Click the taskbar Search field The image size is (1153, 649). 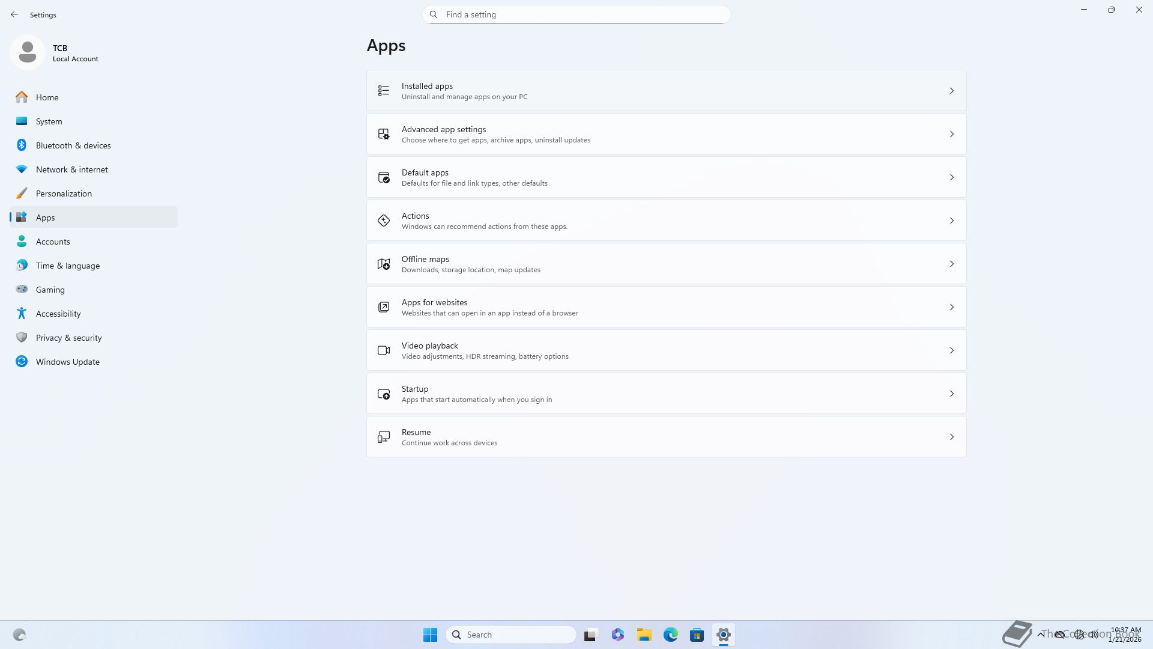512,635
